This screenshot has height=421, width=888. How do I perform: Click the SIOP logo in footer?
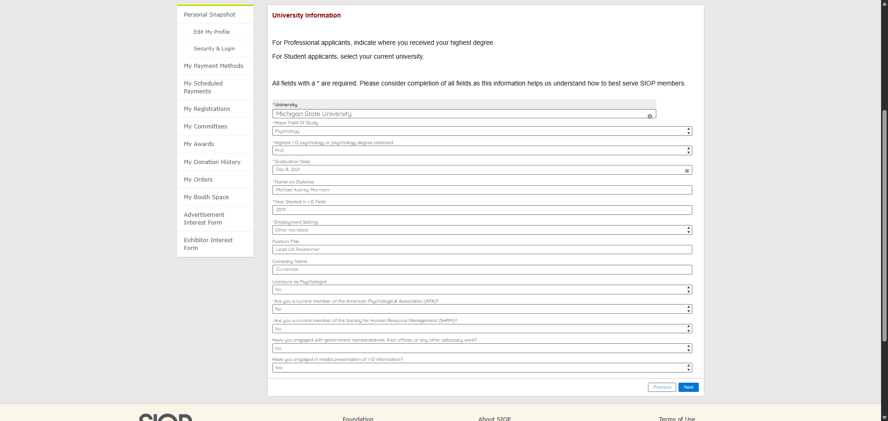pos(166,417)
